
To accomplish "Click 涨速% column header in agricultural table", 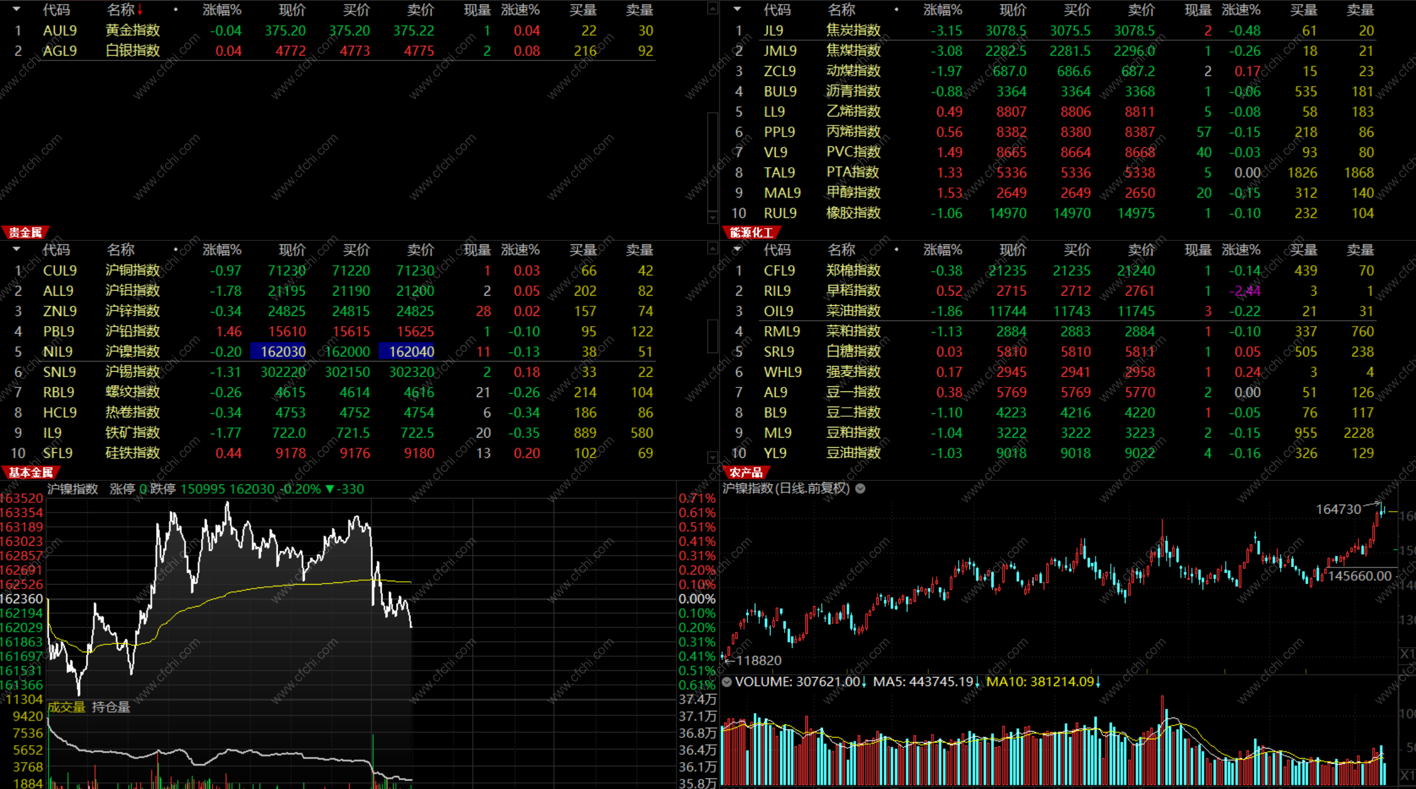I will click(1241, 249).
